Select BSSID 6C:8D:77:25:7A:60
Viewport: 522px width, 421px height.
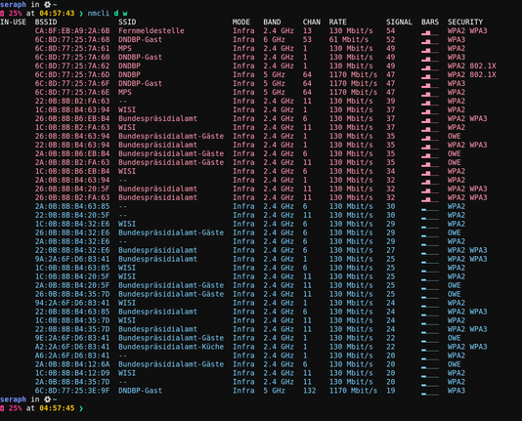coord(72,58)
